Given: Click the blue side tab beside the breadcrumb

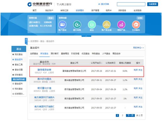Looking at the screenshot, I should (x=26, y=41).
